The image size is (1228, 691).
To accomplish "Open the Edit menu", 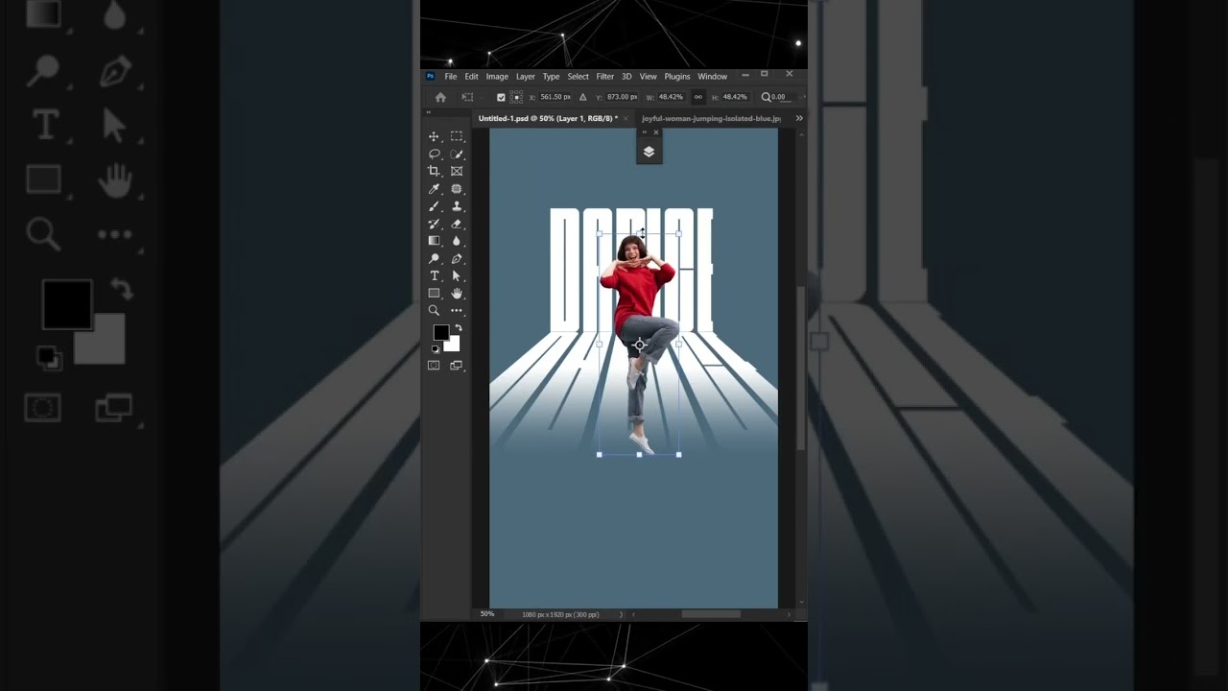I will pos(471,77).
